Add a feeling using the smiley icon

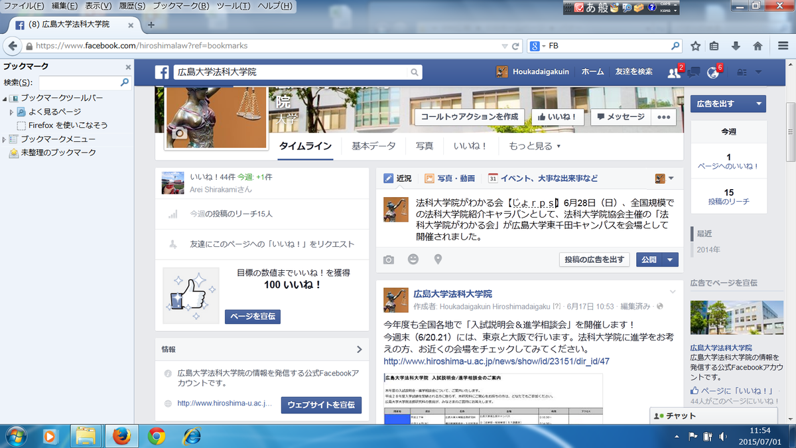[x=413, y=260]
